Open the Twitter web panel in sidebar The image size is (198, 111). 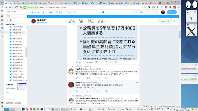(2, 28)
